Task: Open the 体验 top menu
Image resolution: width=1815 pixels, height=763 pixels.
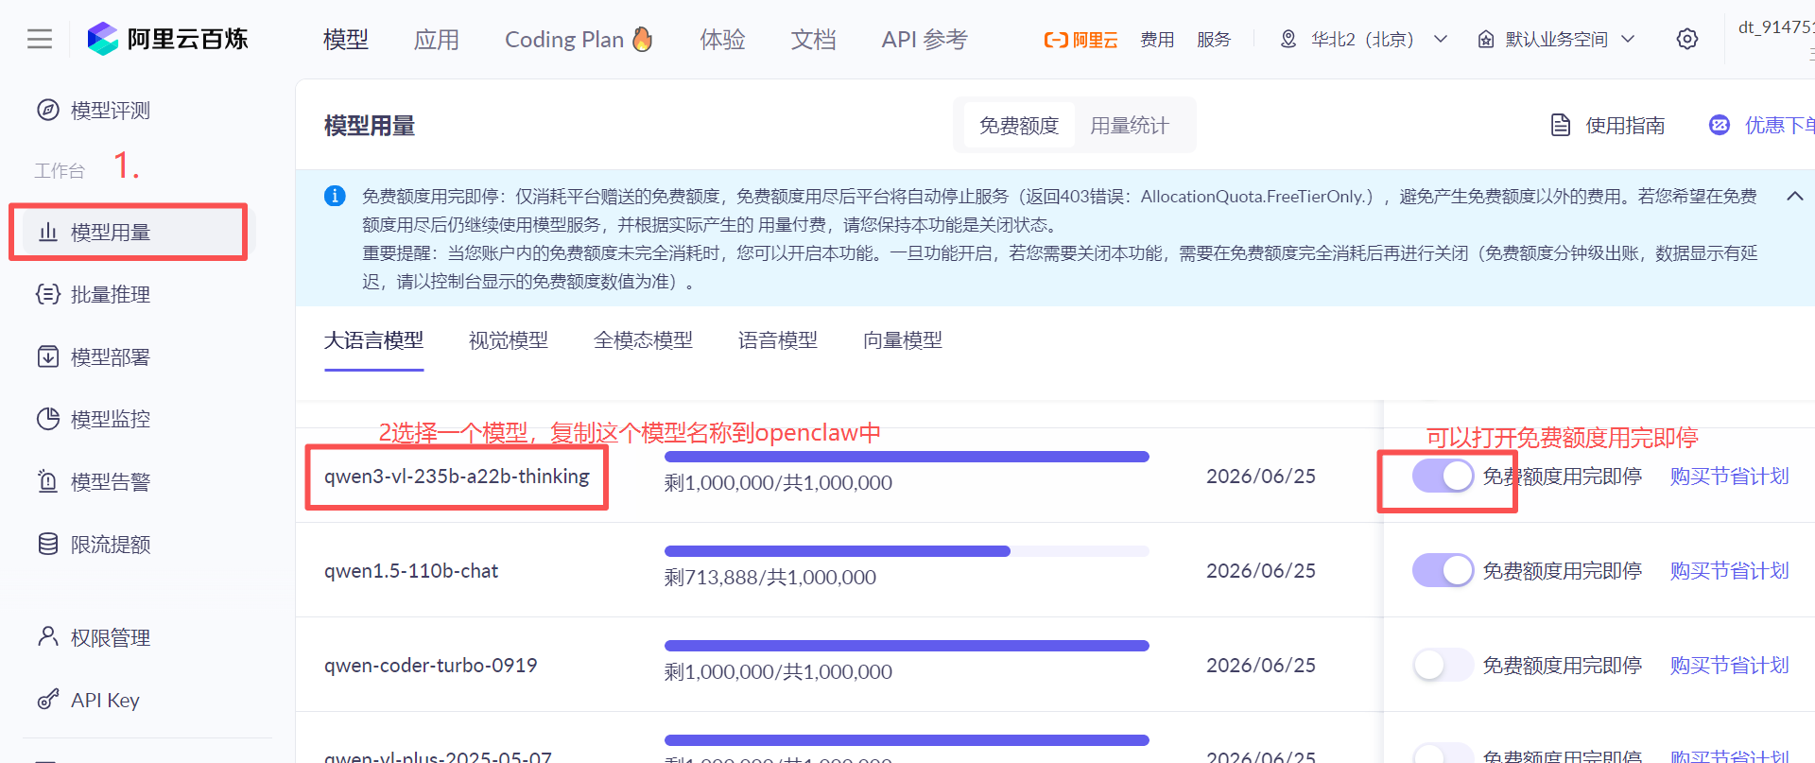Action: tap(723, 40)
